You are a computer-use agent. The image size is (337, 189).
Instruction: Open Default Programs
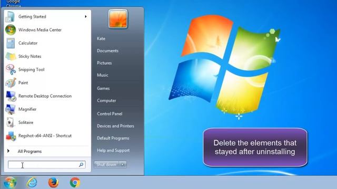[113, 138]
